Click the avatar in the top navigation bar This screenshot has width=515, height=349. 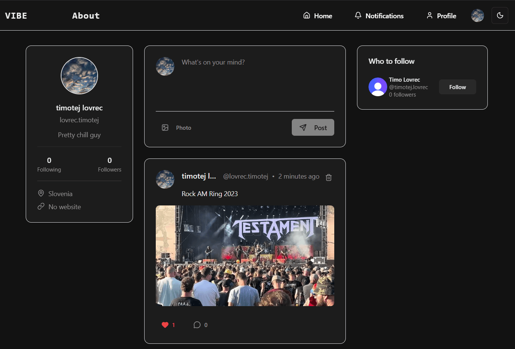(477, 15)
